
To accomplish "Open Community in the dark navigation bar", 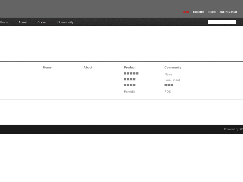I will click(x=65, y=22).
